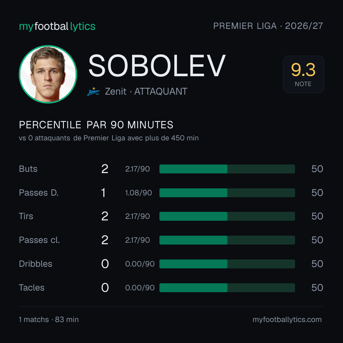Click the Buts 2.17/90 value

138,169
